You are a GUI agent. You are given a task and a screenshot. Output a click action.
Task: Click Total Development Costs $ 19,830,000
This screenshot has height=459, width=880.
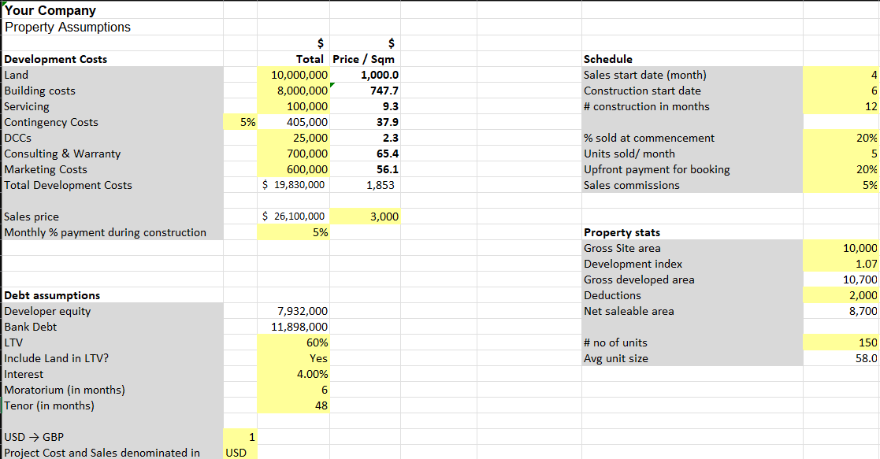click(x=294, y=184)
